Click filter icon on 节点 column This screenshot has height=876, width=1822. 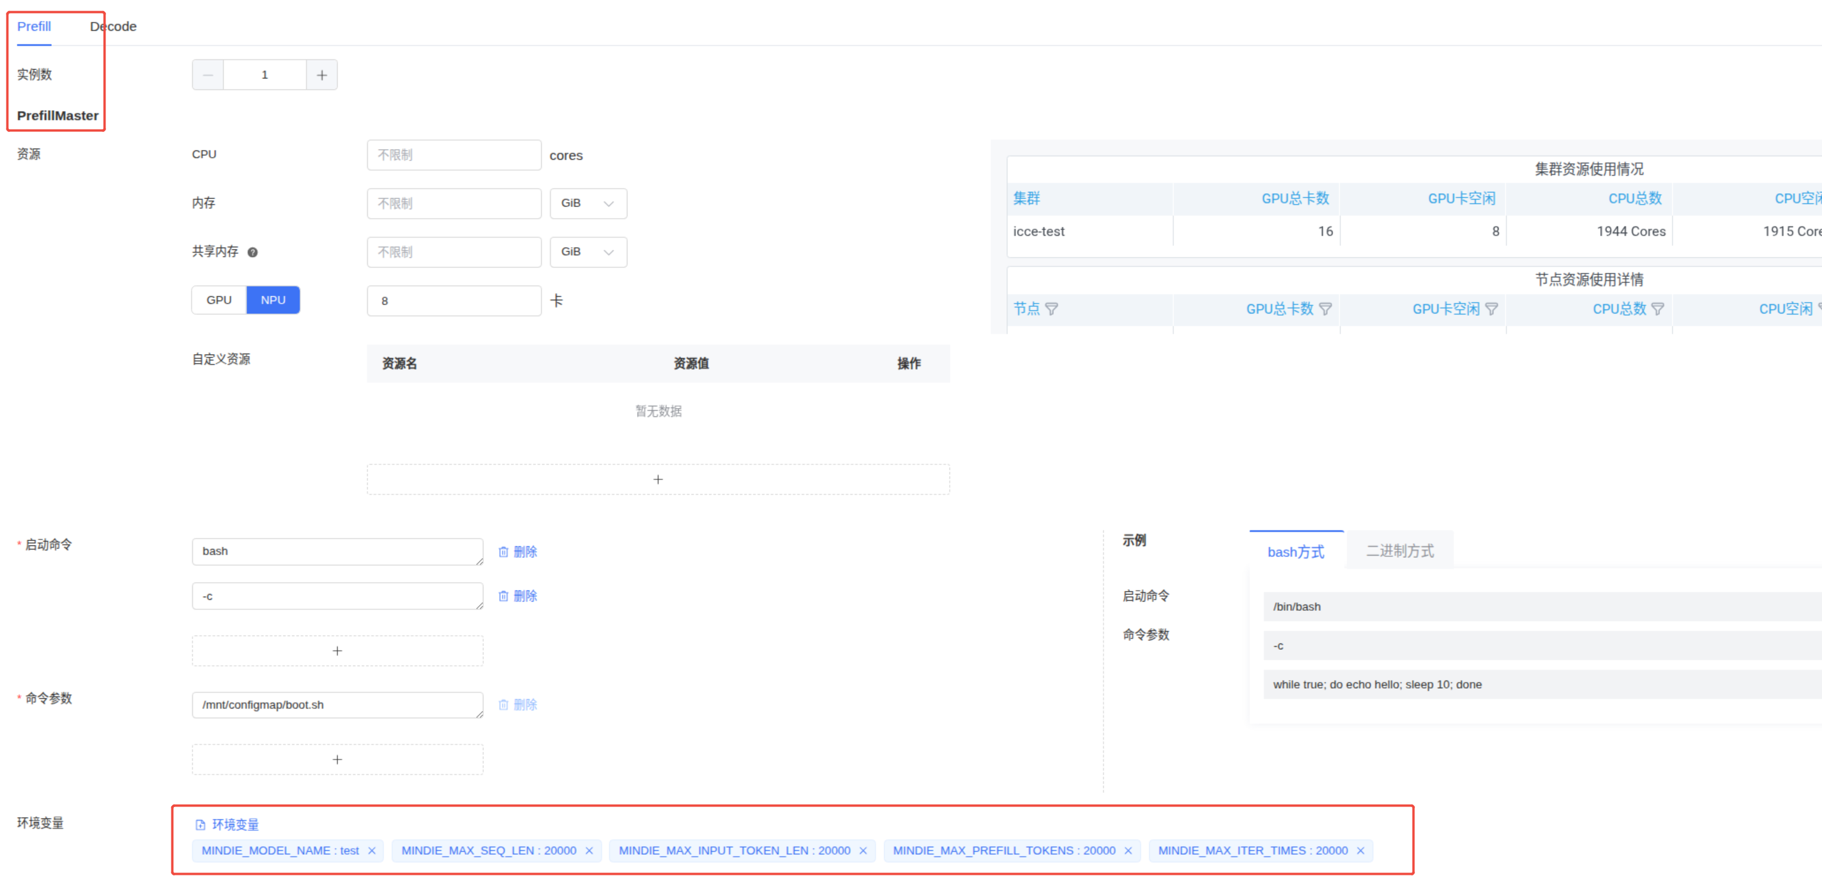(x=1051, y=309)
